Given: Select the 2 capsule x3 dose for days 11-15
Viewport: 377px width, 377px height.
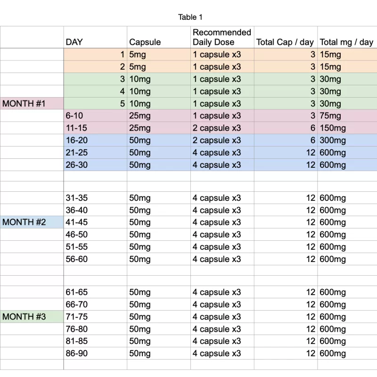Looking at the screenshot, I should (222, 128).
